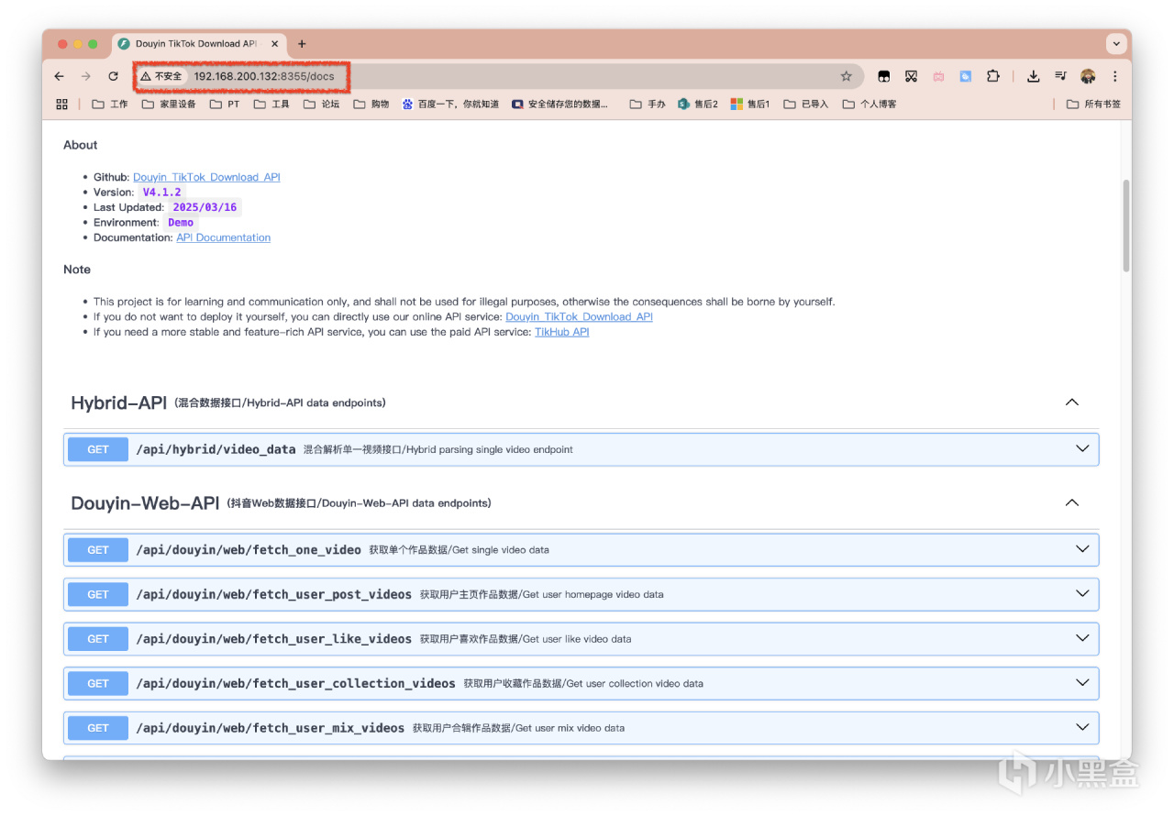The image size is (1174, 816).
Task: Open the 所有书签 all bookmarks folder
Action: 1093,104
